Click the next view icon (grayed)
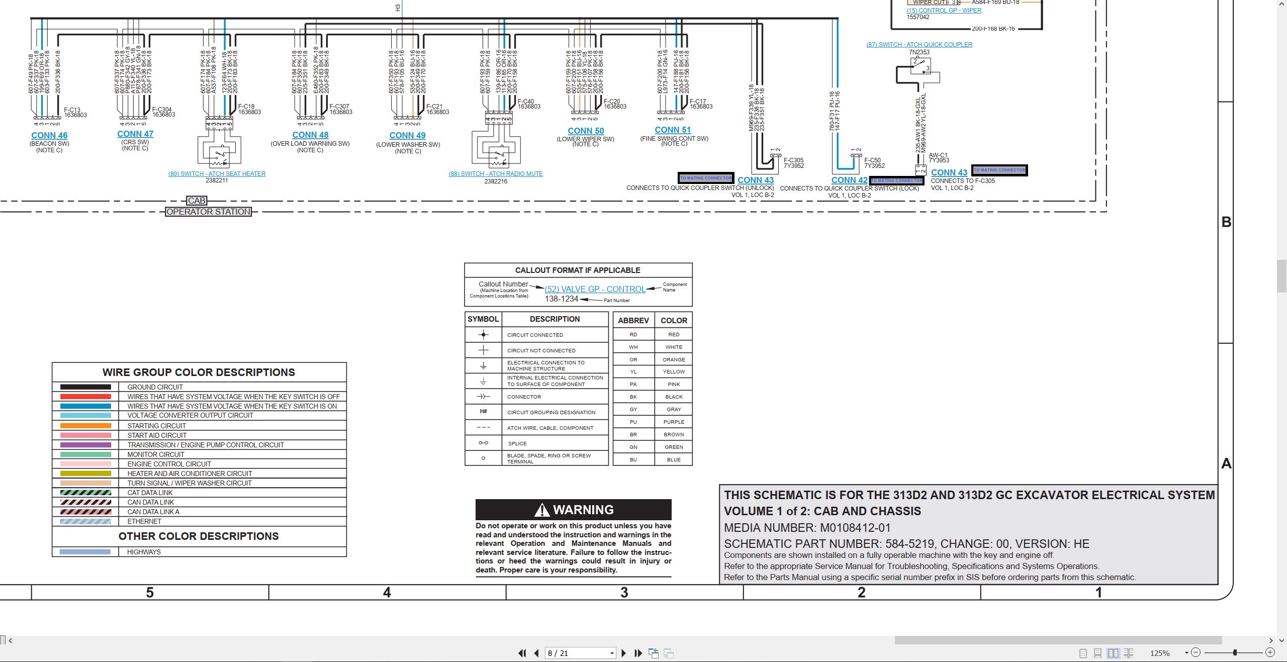Viewport: 1287px width, 662px height. pyautogui.click(x=669, y=653)
